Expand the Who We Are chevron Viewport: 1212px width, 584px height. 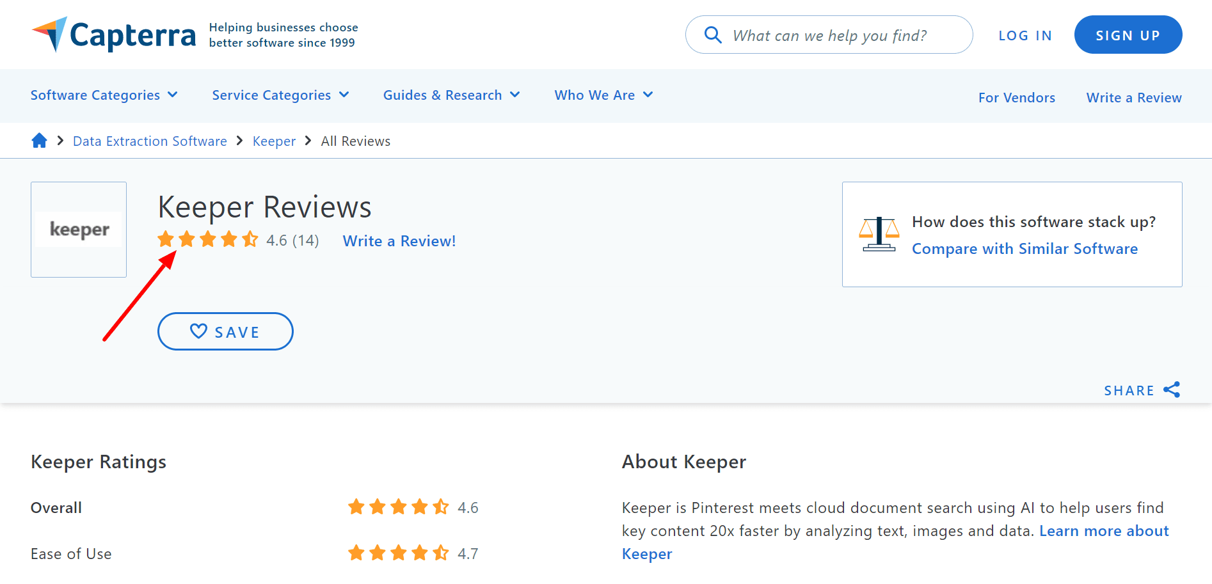click(x=648, y=95)
